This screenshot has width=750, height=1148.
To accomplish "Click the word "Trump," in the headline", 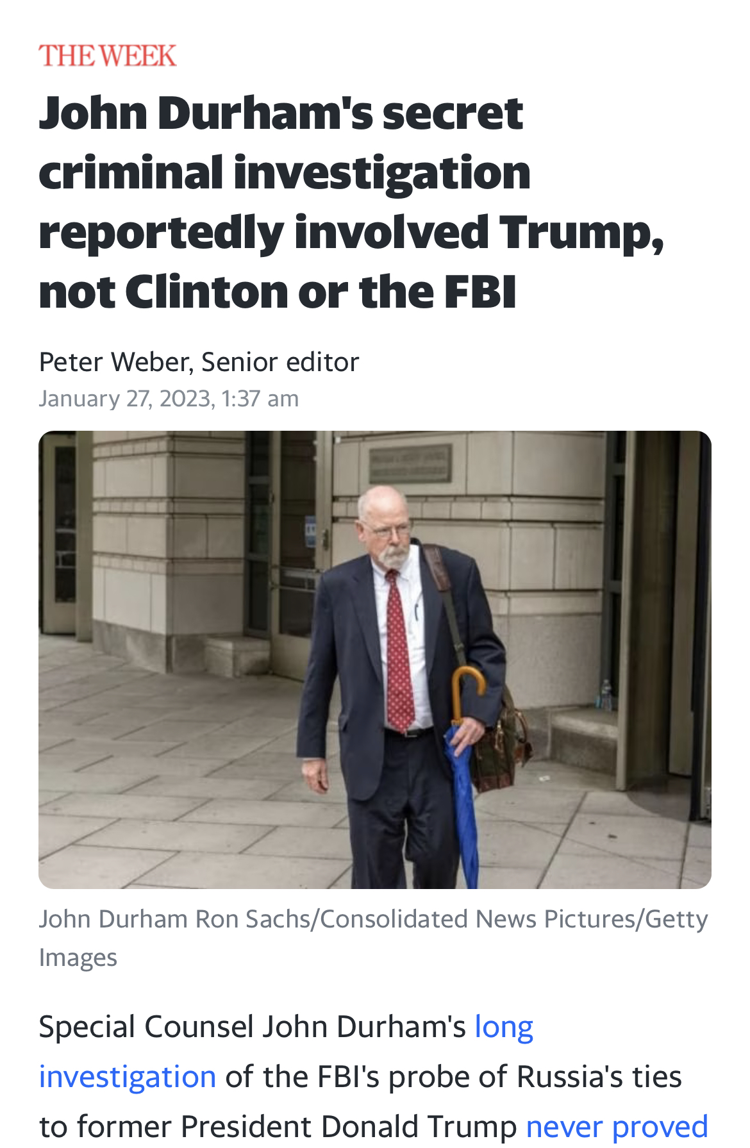I will click(x=581, y=232).
